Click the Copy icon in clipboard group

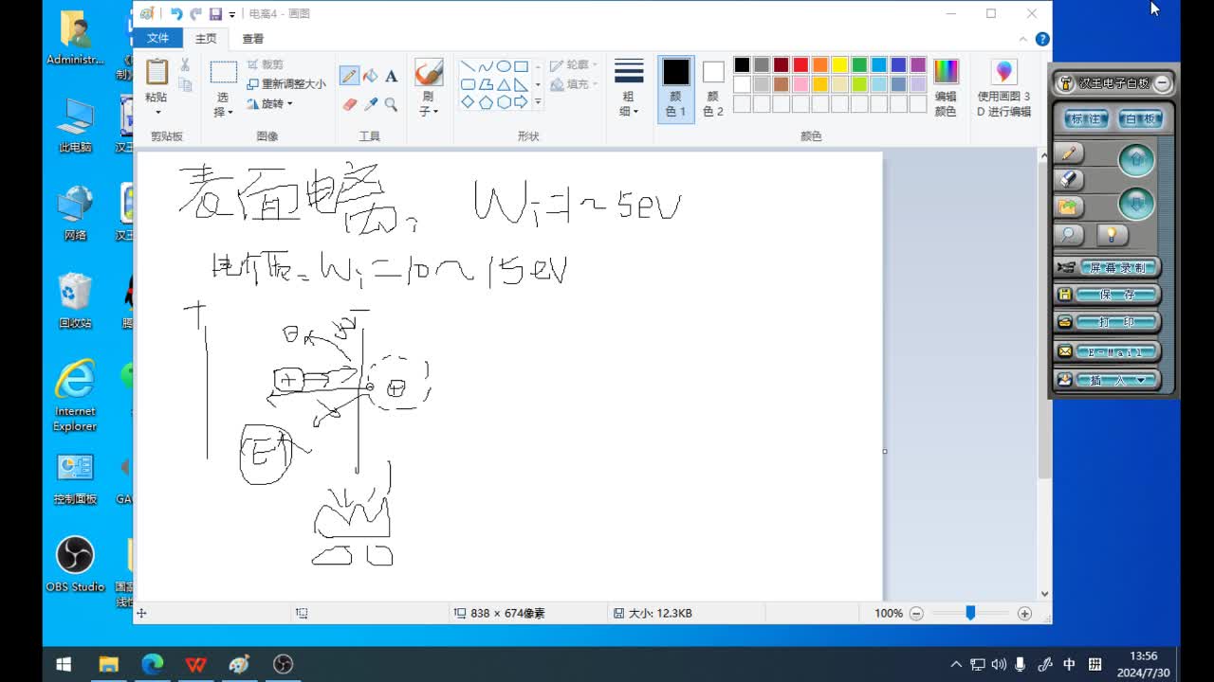pyautogui.click(x=185, y=85)
